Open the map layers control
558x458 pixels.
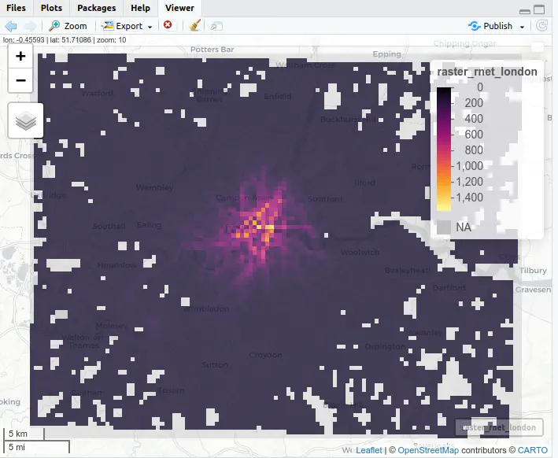(x=26, y=120)
